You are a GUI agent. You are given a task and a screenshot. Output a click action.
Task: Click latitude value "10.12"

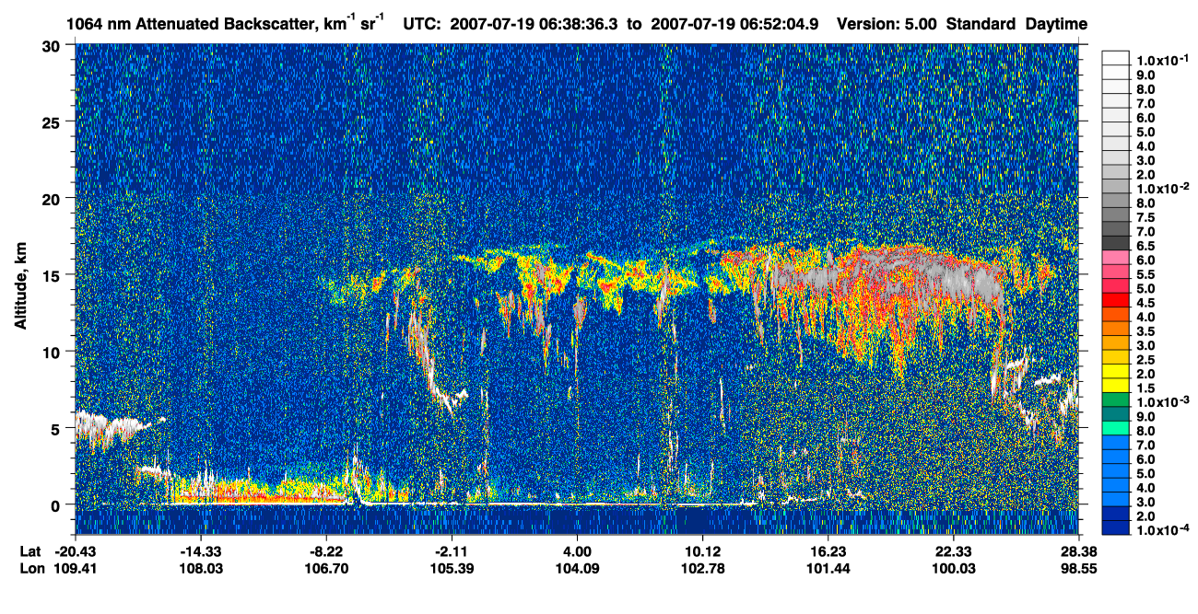click(702, 551)
